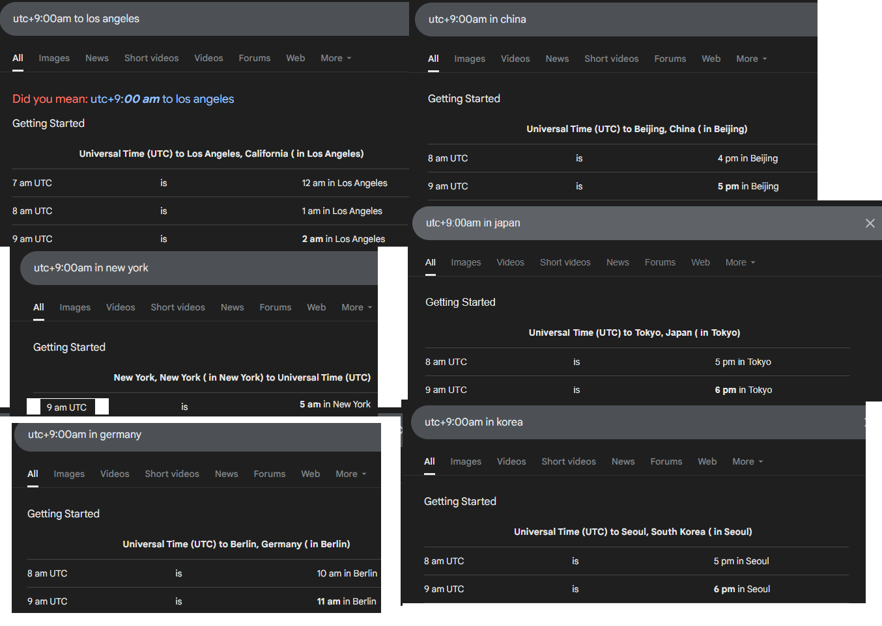
Task: Click '12 am in Los Angeles' result cell
Action: click(x=345, y=183)
